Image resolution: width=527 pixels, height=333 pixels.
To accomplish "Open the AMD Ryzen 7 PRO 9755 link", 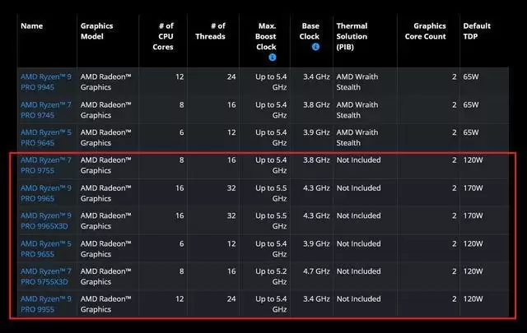I will [46, 165].
